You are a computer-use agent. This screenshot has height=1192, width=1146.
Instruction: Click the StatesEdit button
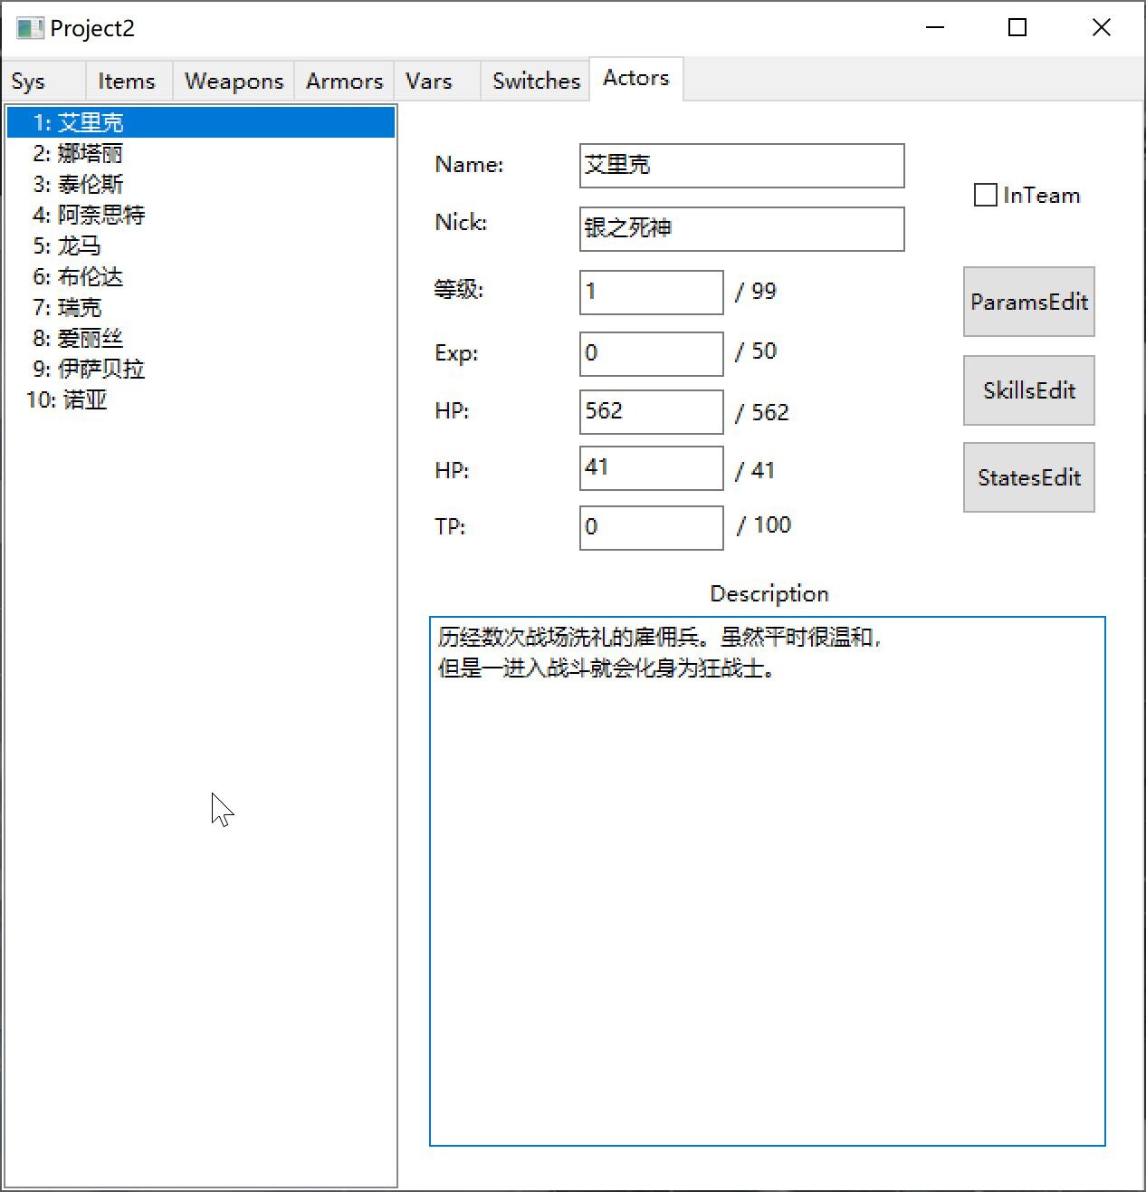click(x=1028, y=477)
